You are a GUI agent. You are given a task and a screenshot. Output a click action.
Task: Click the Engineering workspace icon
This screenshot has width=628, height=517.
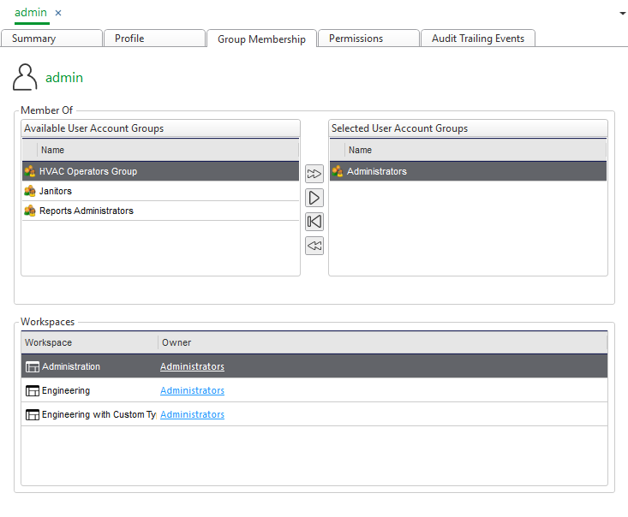coord(33,390)
